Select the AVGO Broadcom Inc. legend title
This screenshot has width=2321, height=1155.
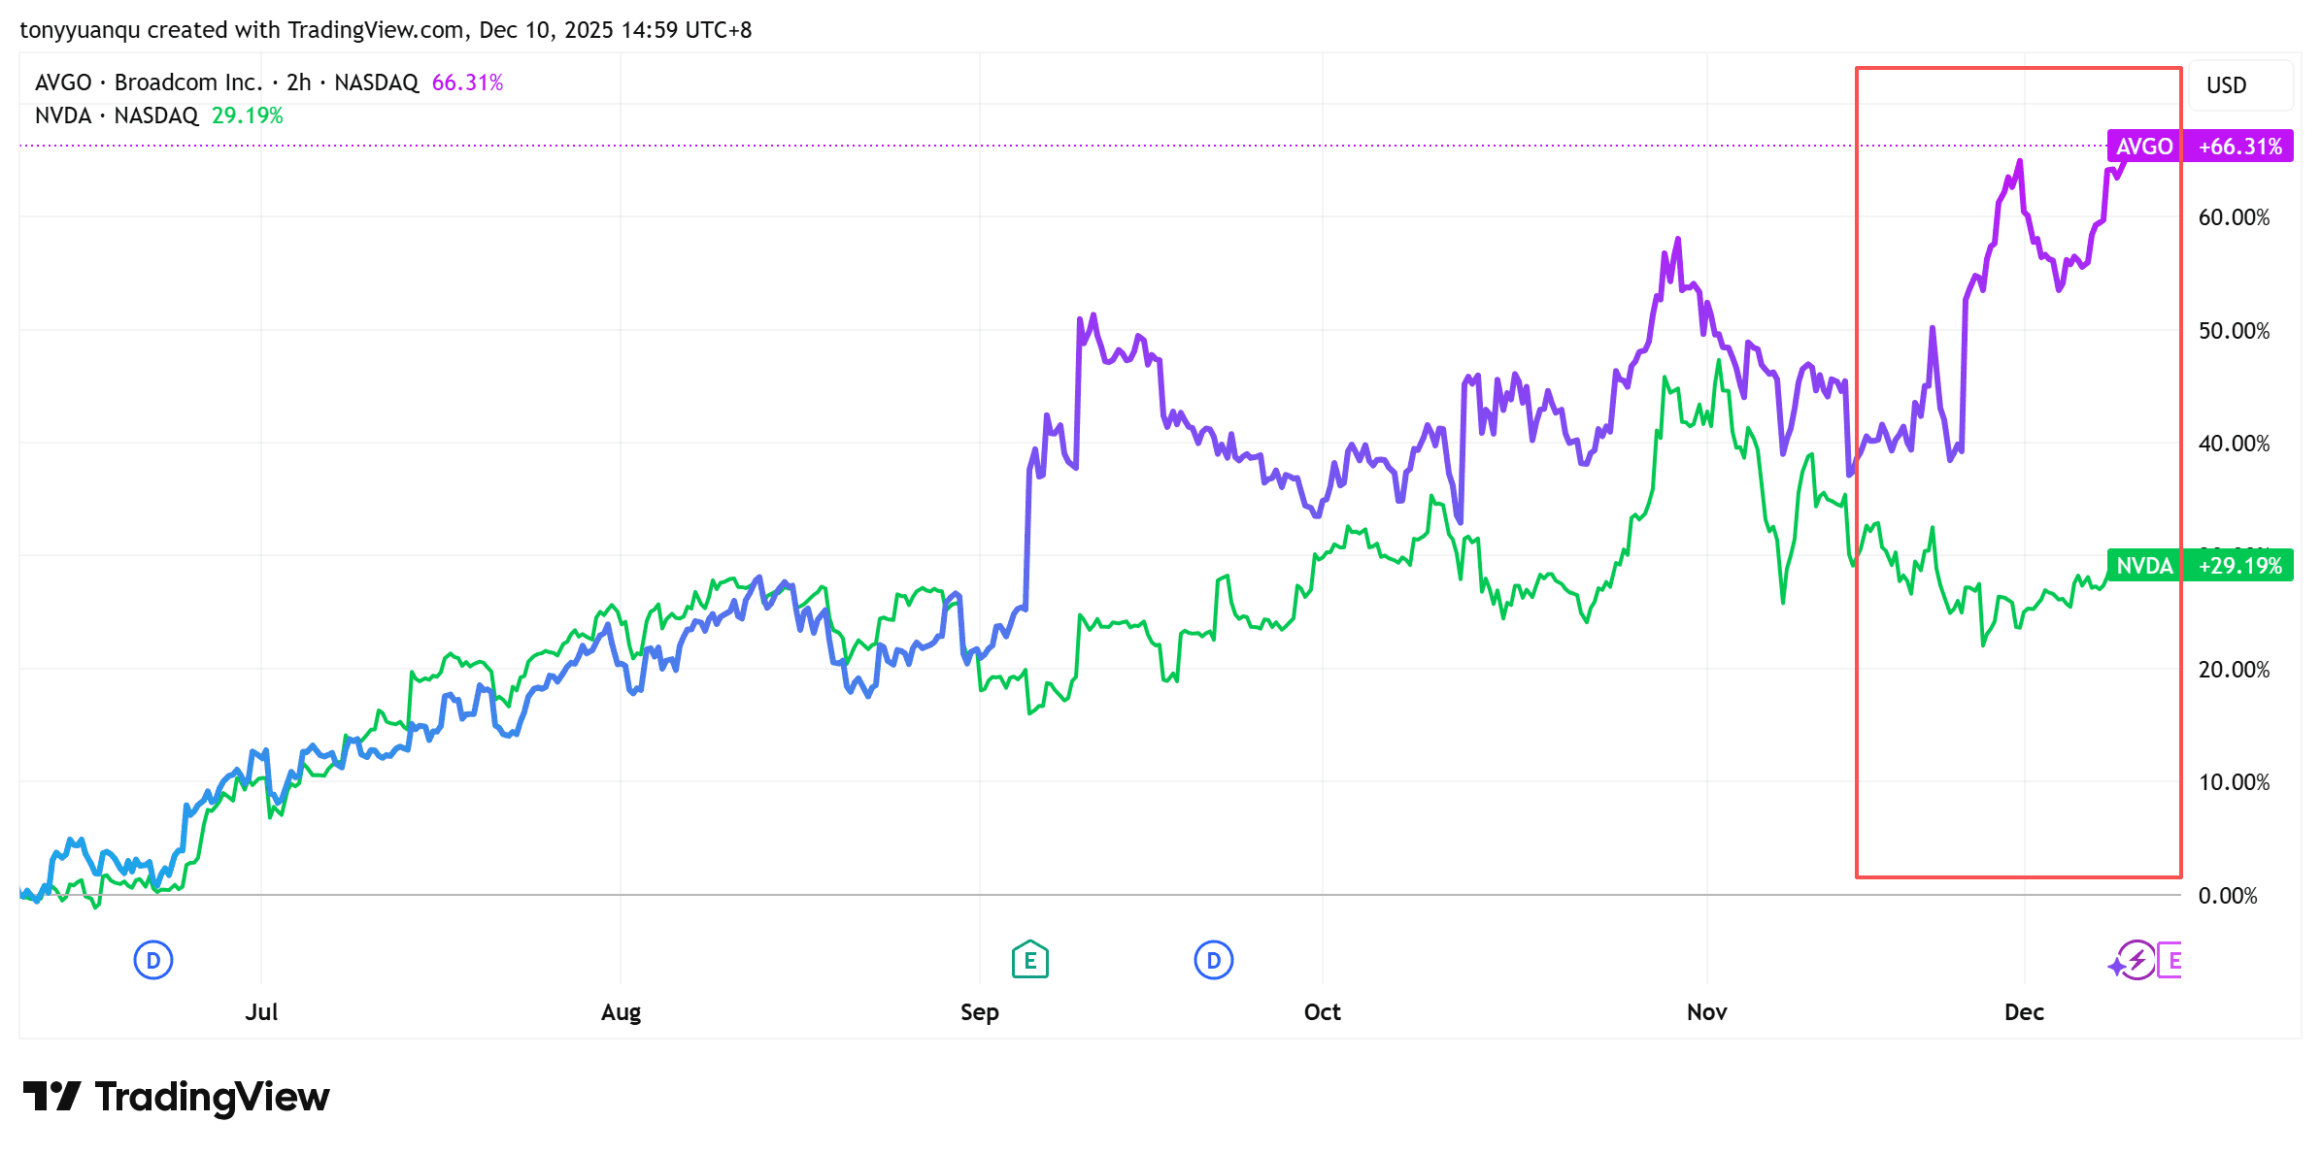coord(149,82)
